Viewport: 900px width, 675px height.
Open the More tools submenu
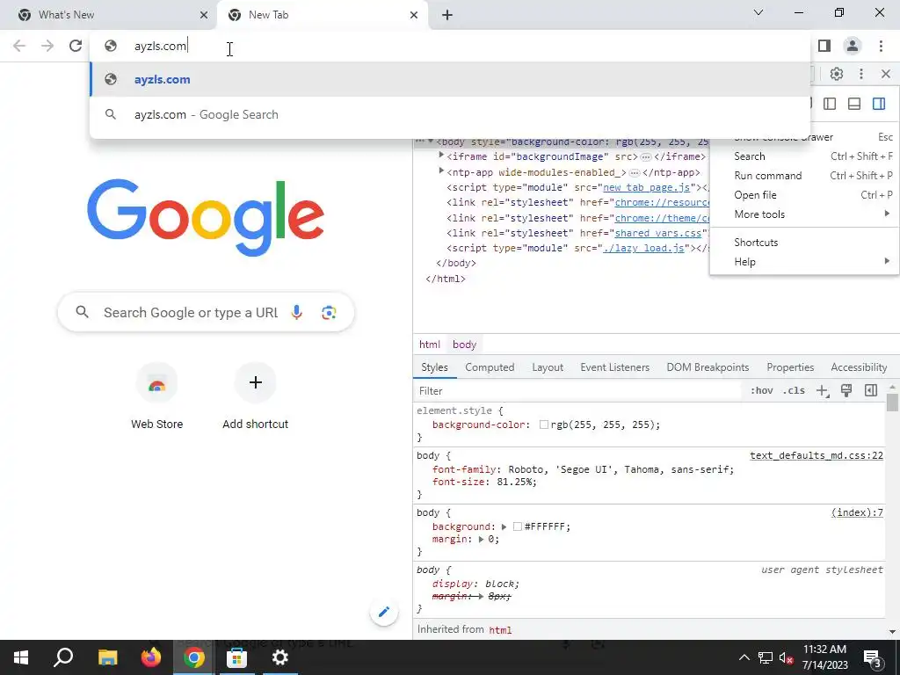coord(804,214)
